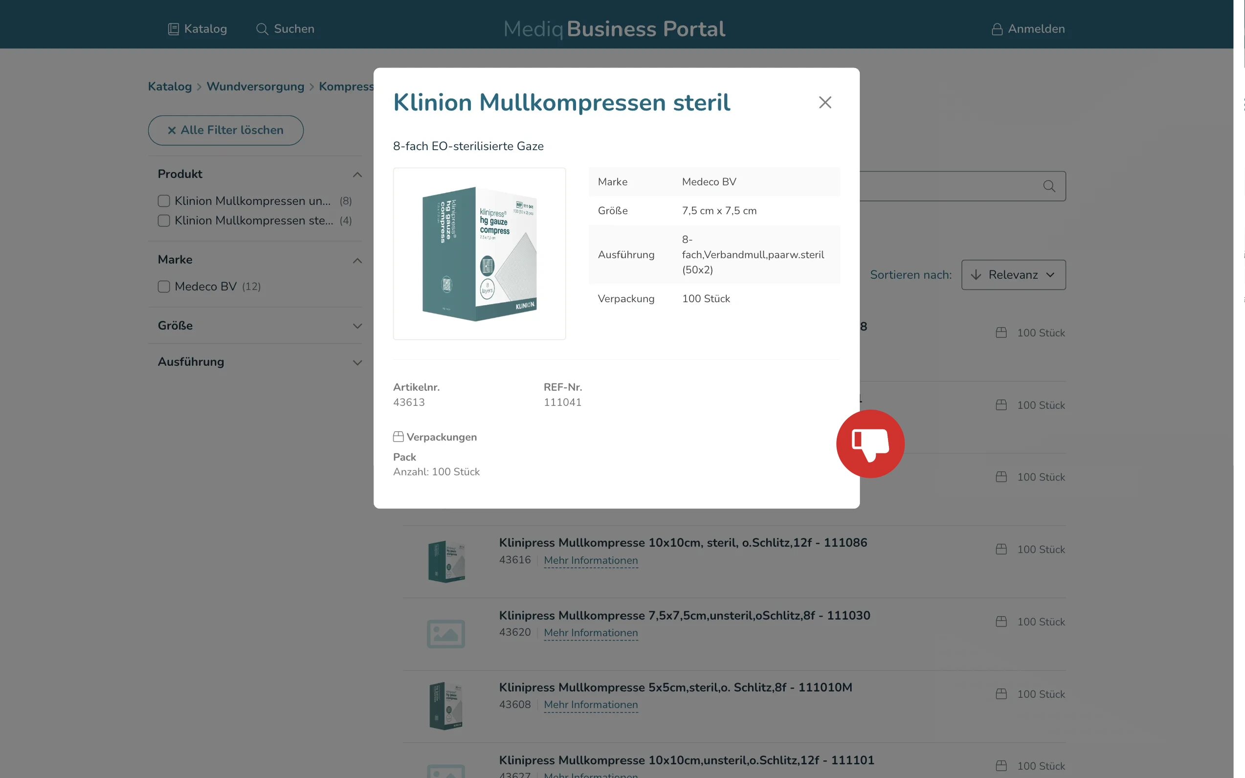Check the Klinion Mullkompressen ste... (4) filter

164,221
